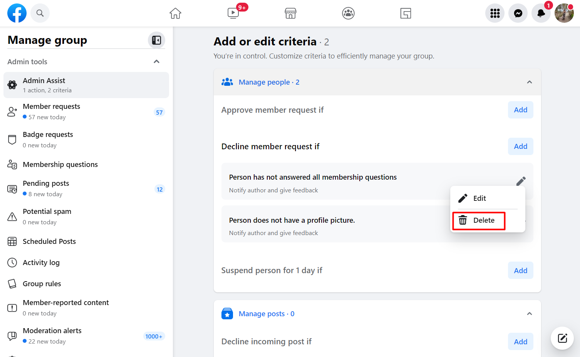Open the Facebook home icon
The width and height of the screenshot is (580, 357).
(x=175, y=13)
